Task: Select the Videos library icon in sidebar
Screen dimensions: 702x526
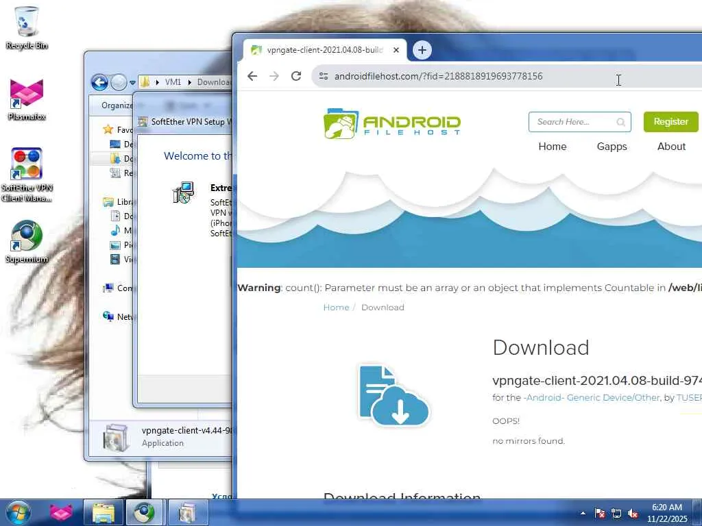Action: click(x=115, y=260)
